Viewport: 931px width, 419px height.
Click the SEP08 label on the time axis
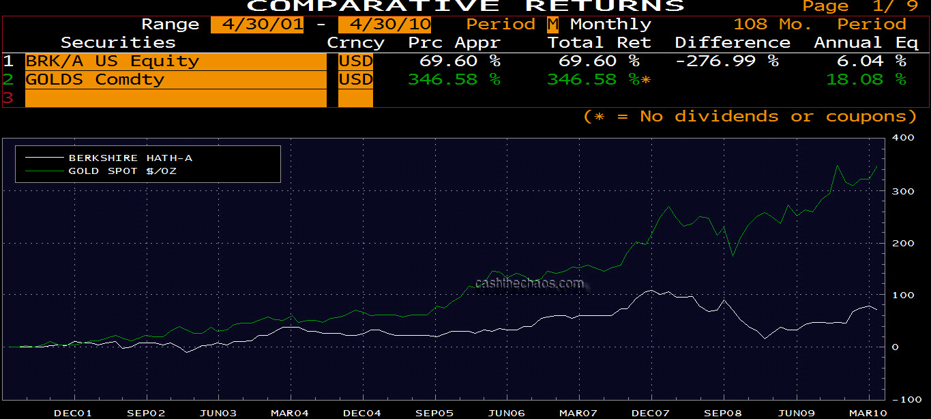tap(724, 413)
